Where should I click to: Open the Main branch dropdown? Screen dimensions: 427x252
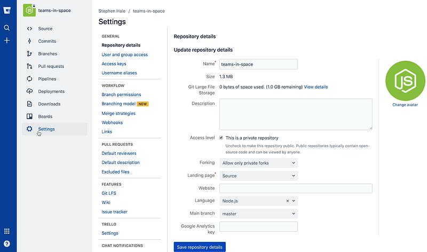point(258,214)
